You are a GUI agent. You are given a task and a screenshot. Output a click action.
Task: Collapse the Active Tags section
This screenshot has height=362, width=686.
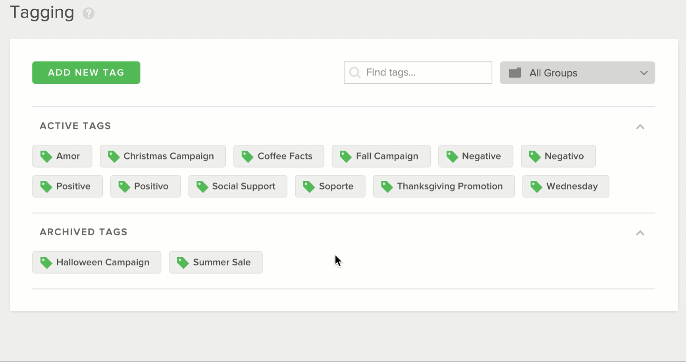(x=640, y=127)
